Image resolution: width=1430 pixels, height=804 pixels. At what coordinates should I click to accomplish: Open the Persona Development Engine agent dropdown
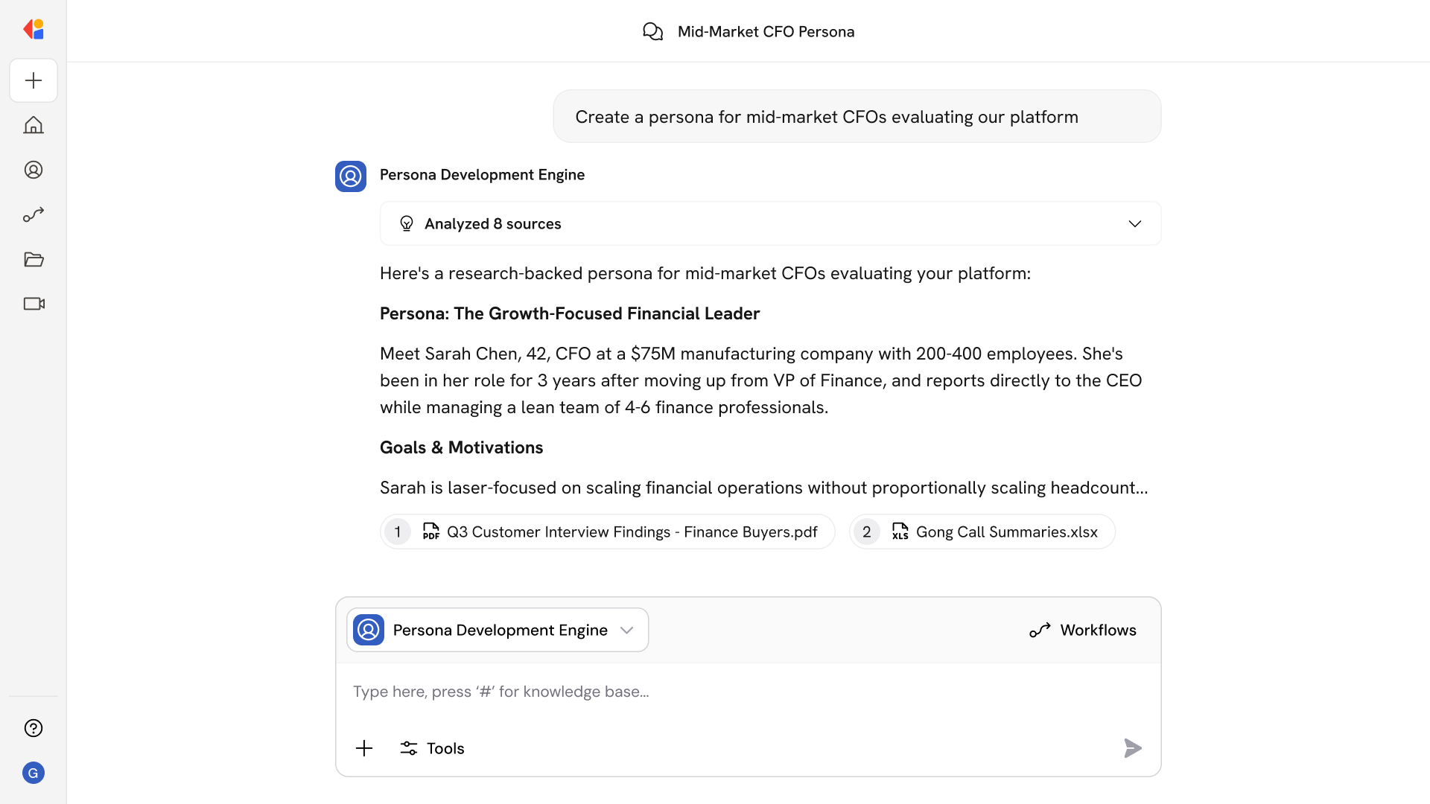click(x=498, y=630)
